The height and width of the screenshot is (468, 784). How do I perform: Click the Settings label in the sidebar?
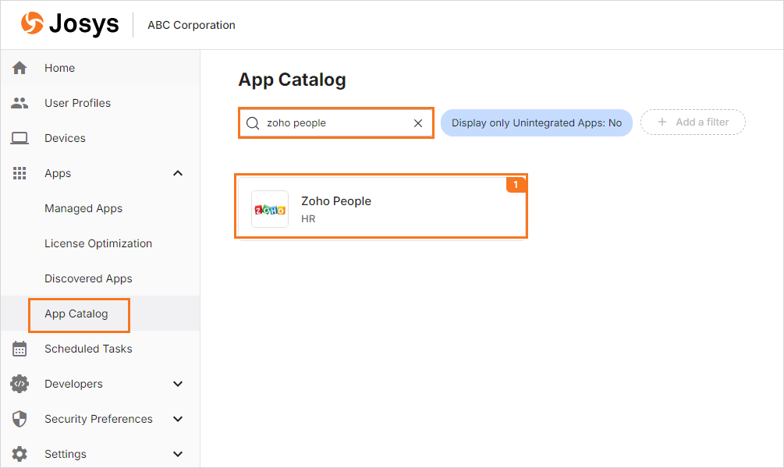[x=66, y=454]
